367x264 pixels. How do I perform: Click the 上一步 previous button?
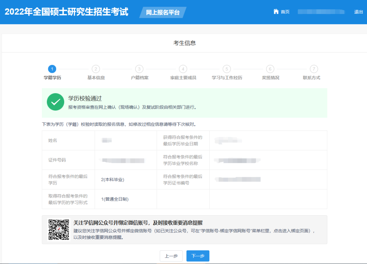pyautogui.click(x=171, y=256)
